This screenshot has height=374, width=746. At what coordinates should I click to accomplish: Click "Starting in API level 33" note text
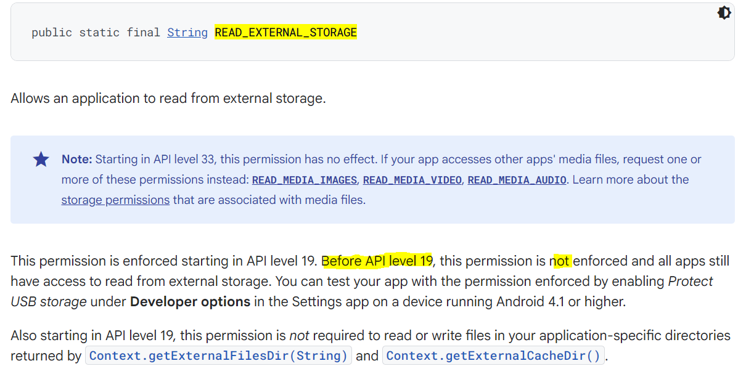[x=155, y=160]
